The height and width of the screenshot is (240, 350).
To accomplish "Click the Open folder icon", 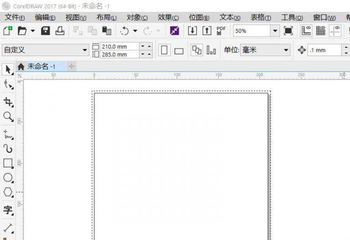I will (x=22, y=31).
